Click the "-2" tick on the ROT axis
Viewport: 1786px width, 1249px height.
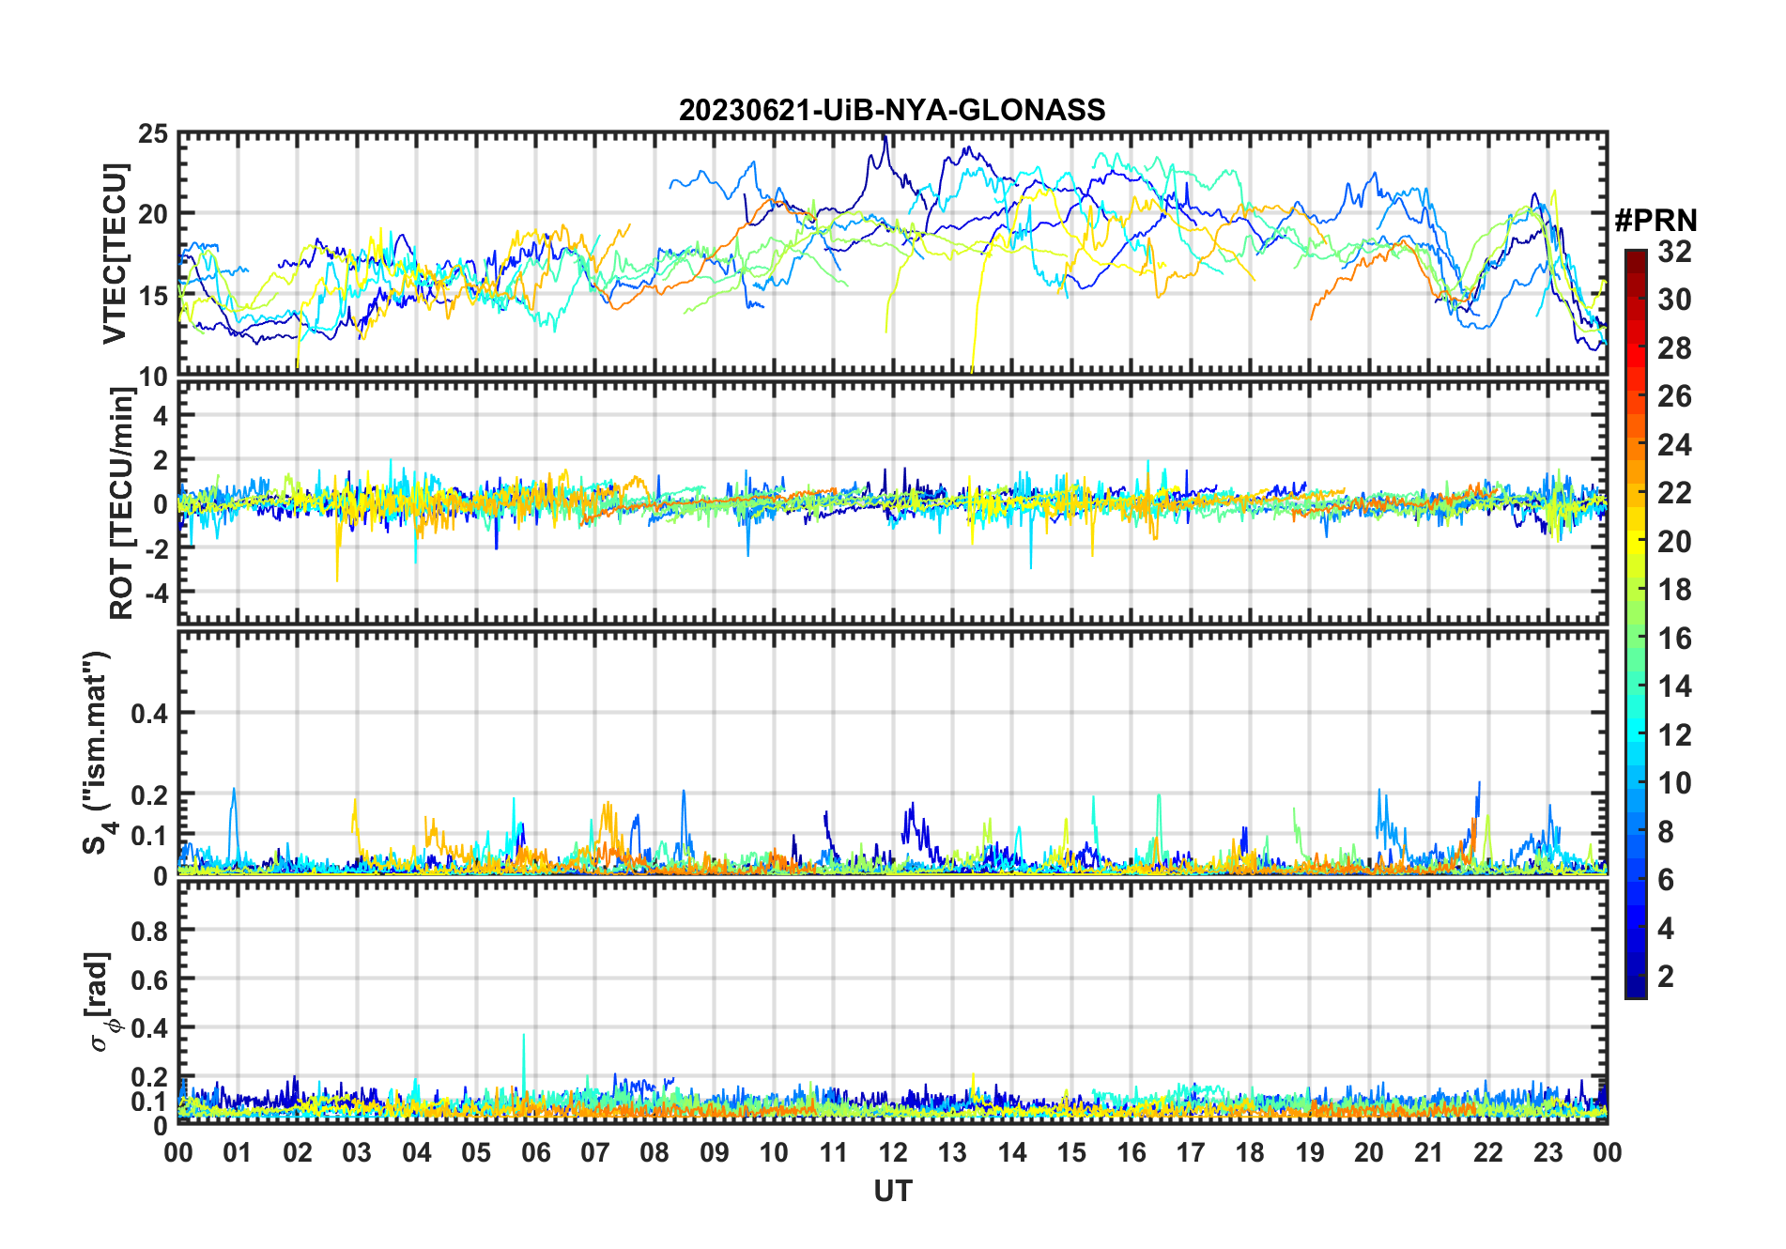tap(157, 548)
